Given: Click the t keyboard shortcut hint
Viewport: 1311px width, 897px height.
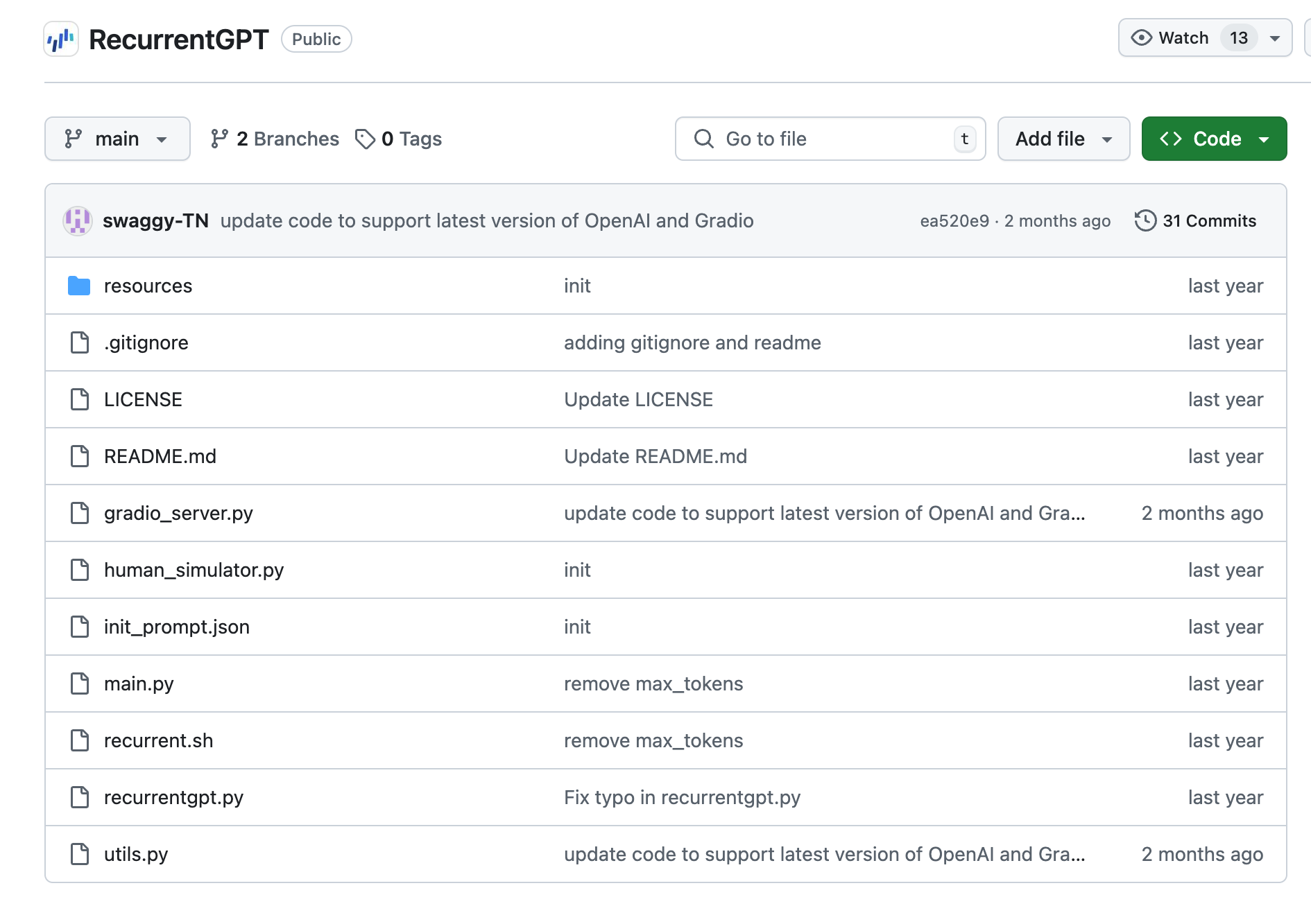Looking at the screenshot, I should coord(965,139).
